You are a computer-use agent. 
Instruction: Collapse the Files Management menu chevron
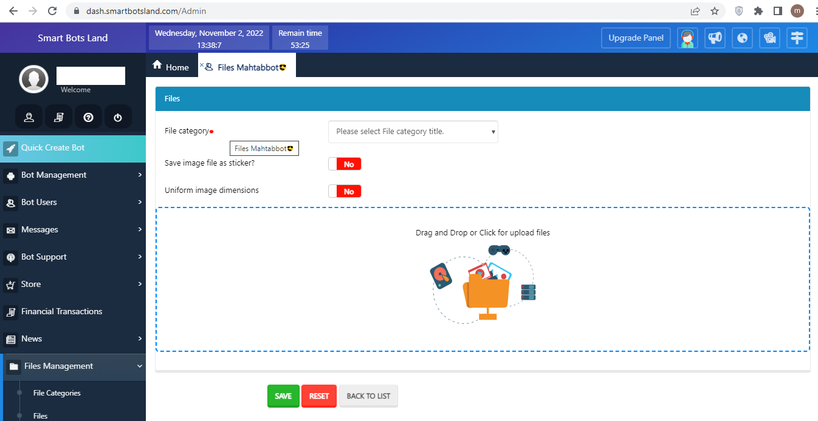(140, 366)
